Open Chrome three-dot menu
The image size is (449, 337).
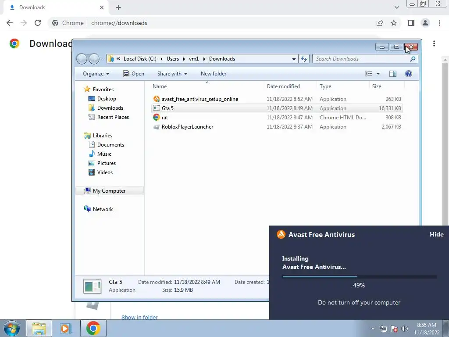(439, 23)
